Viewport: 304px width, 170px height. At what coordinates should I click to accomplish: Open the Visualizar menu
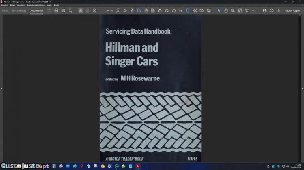tap(21, 5)
